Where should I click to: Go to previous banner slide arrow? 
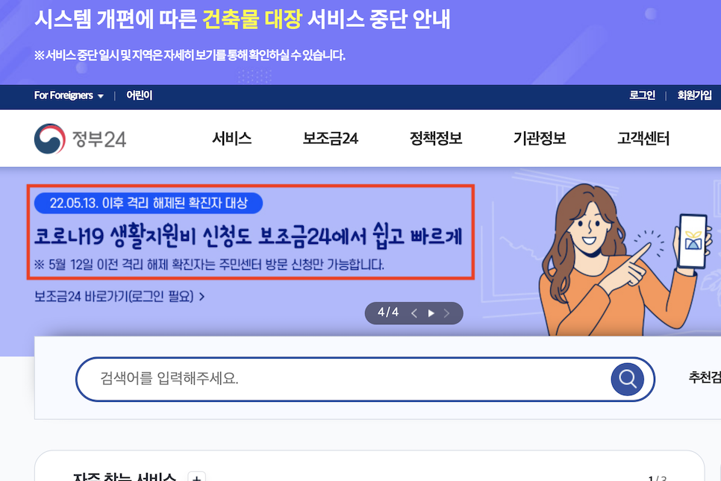pyautogui.click(x=413, y=313)
